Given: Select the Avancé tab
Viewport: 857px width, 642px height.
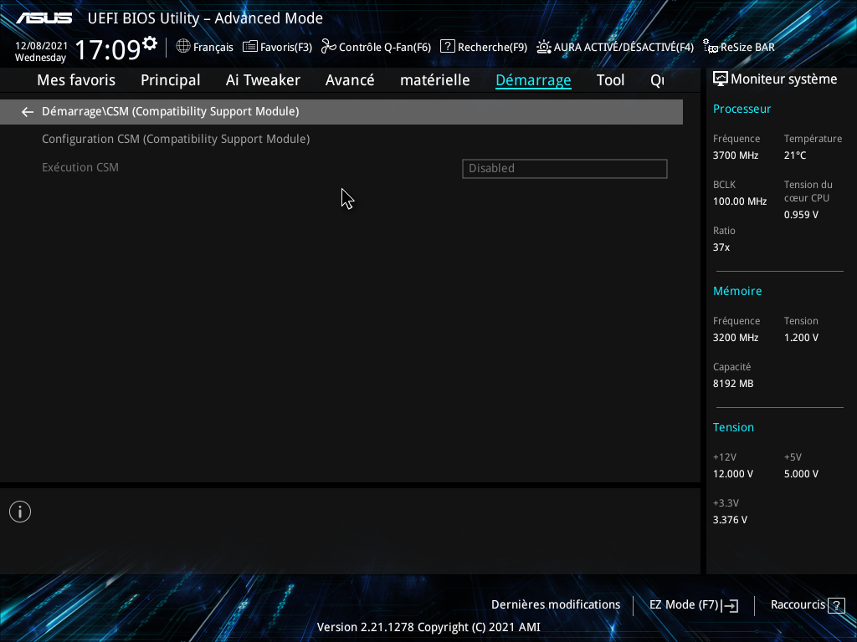Looking at the screenshot, I should click(350, 80).
